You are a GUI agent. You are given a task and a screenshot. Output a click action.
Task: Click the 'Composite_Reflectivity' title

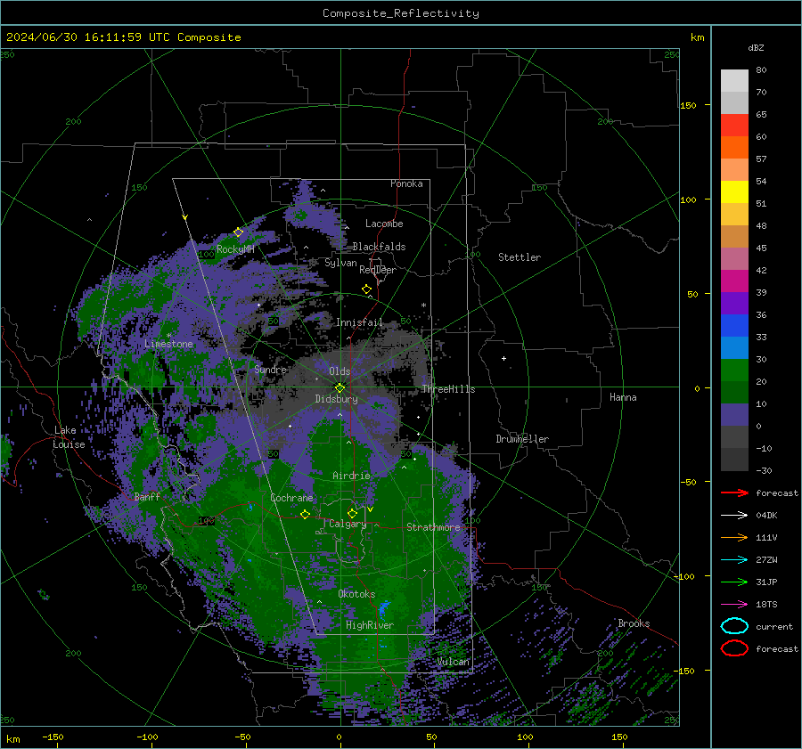pyautogui.click(x=401, y=13)
